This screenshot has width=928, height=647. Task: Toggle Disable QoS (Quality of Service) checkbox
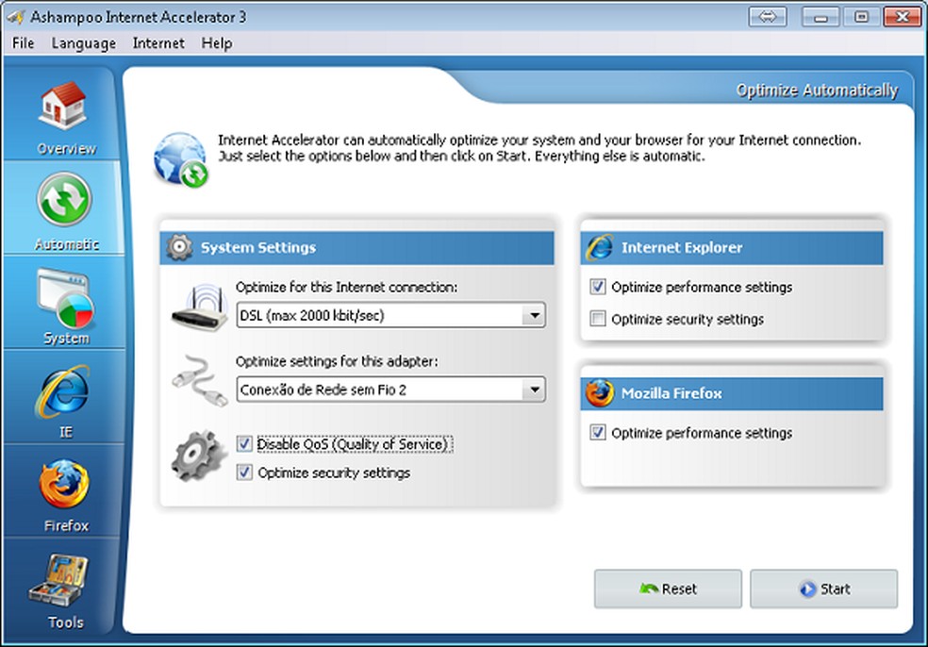244,444
